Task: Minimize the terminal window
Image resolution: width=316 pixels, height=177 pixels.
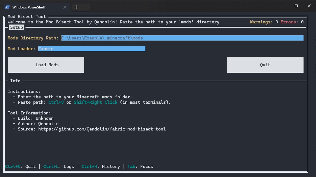Action: pyautogui.click(x=283, y=6)
